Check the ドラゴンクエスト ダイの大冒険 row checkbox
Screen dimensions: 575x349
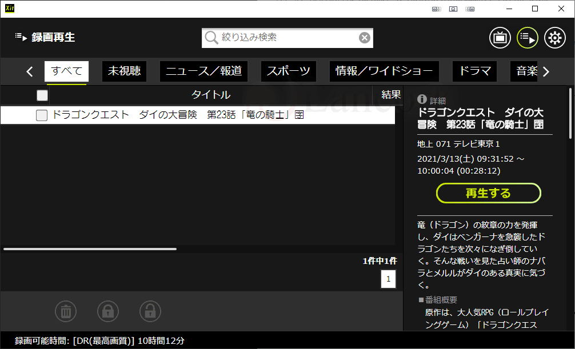(x=41, y=115)
